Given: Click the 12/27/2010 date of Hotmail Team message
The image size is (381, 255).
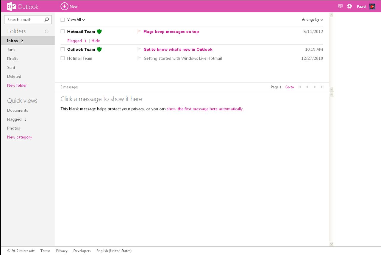Looking at the screenshot, I should (312, 58).
